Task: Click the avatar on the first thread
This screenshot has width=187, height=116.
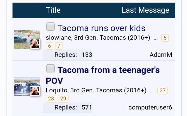Action: click(x=35, y=44)
